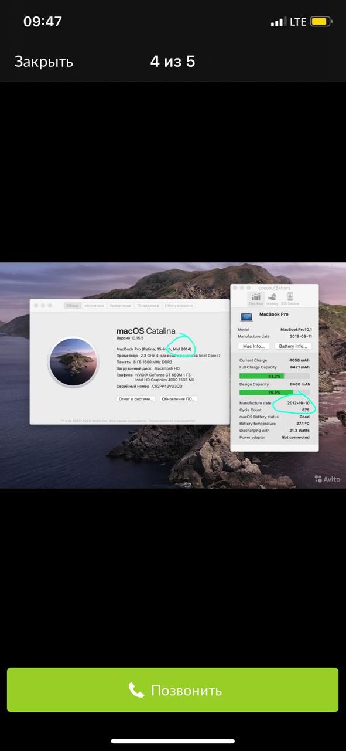Tap the phone battery indicator in status bar
This screenshot has height=751, width=346.
pos(321,22)
